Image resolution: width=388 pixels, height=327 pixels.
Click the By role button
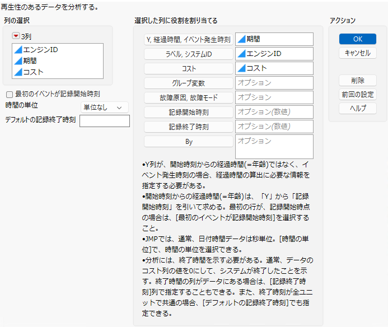[x=188, y=142]
